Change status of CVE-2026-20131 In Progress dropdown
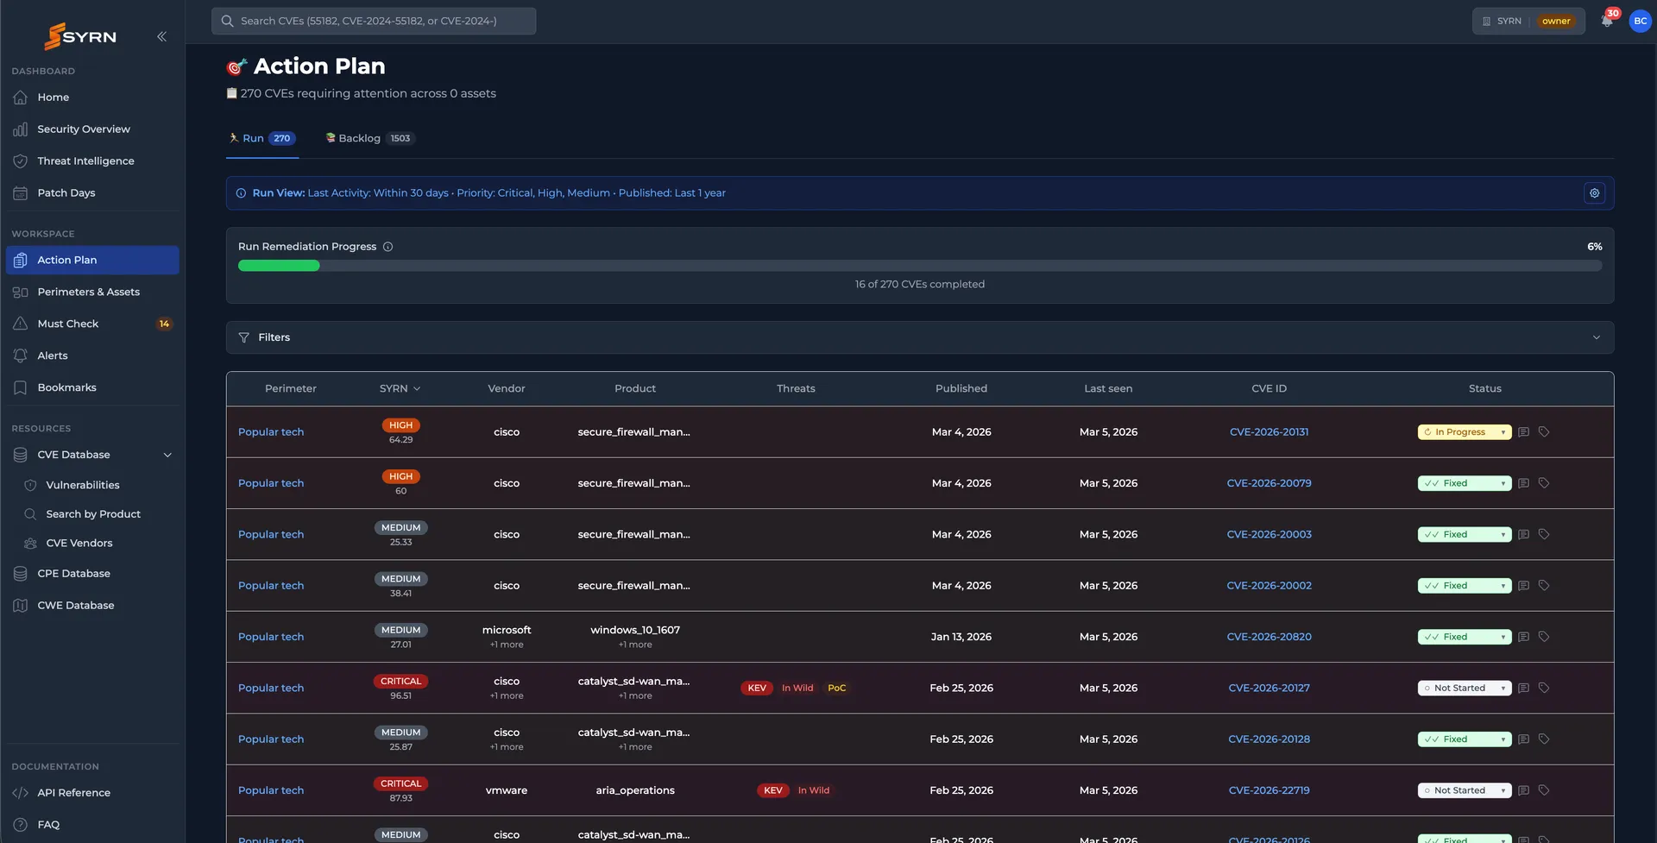The width and height of the screenshot is (1657, 843). pyautogui.click(x=1464, y=432)
